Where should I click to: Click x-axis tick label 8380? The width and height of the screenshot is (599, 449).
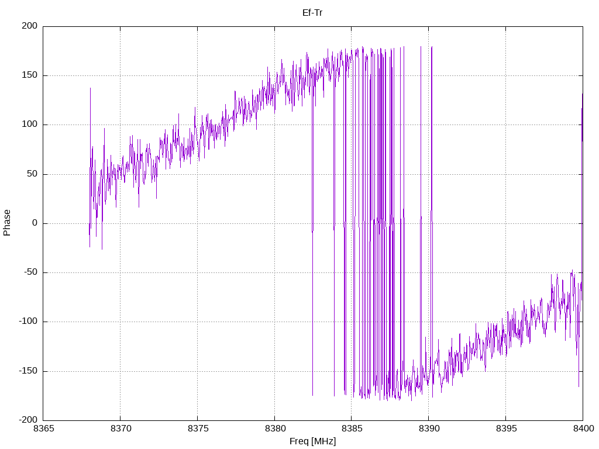pyautogui.click(x=275, y=429)
